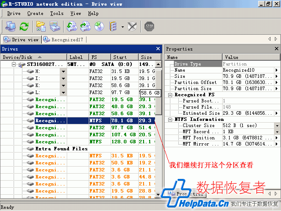
Task: Close the Drives panel
Action: [158, 49]
